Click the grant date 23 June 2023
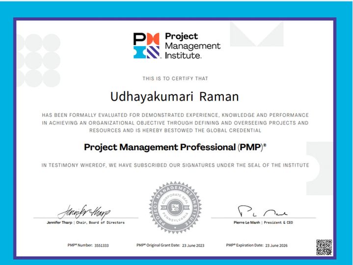The image size is (353, 265). [193, 245]
